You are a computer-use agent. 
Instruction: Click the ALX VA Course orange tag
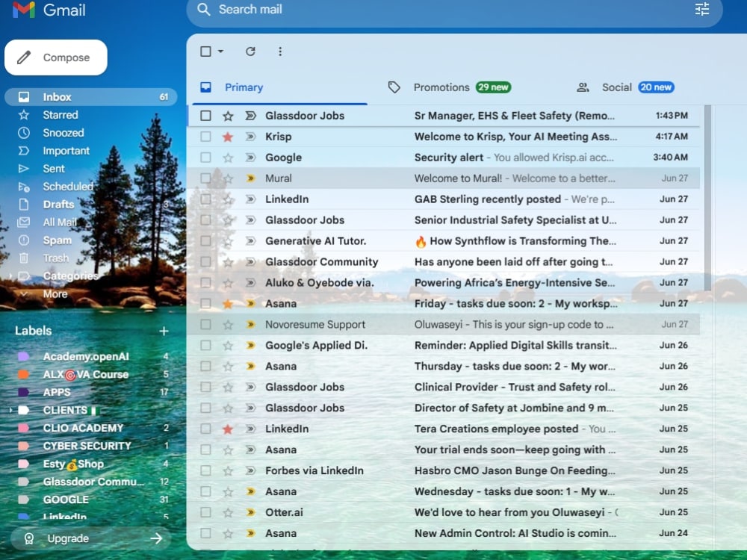coord(23,374)
